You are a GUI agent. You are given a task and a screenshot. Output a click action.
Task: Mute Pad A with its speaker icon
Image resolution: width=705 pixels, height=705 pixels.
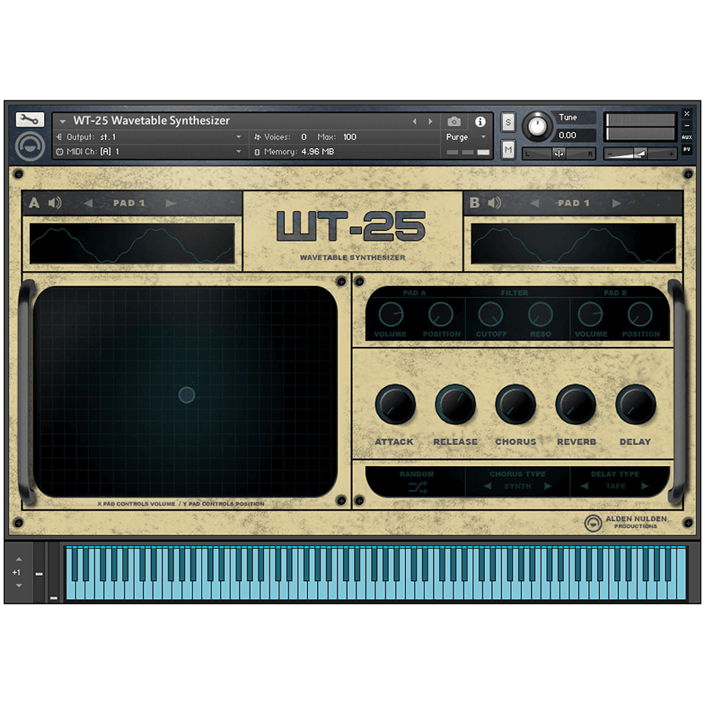click(55, 203)
